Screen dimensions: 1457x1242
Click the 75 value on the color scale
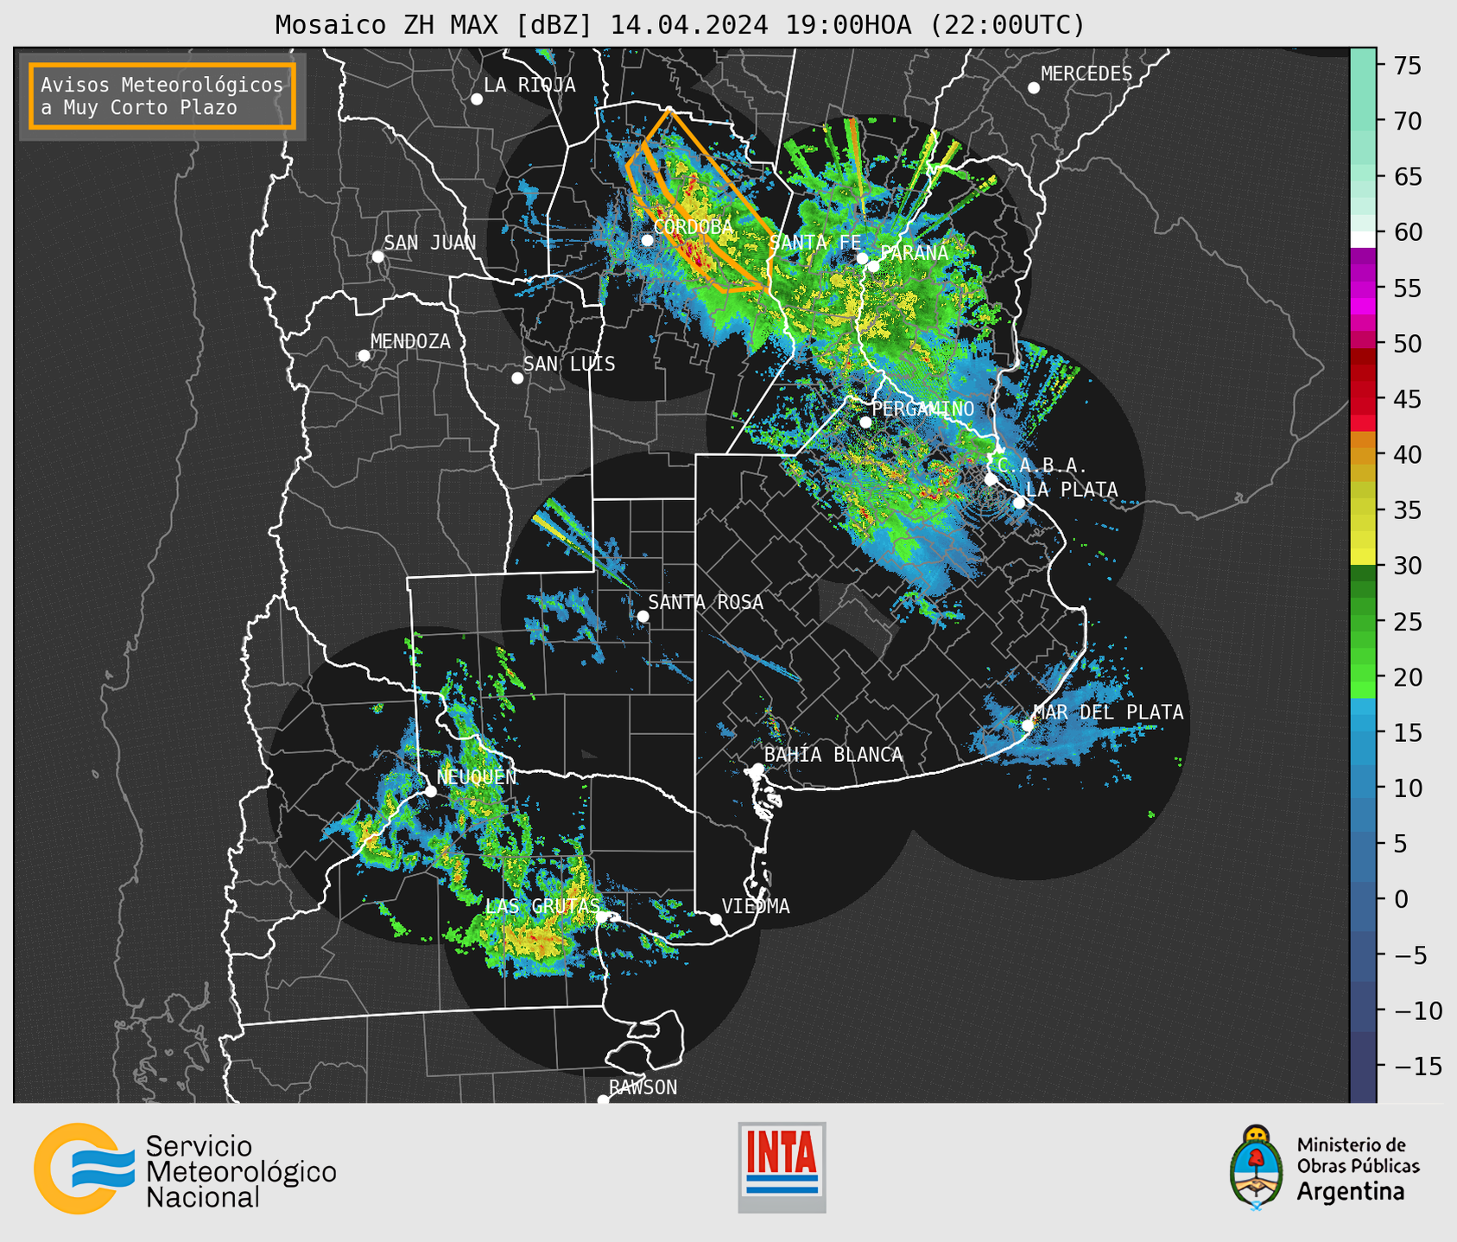[x=1407, y=66]
